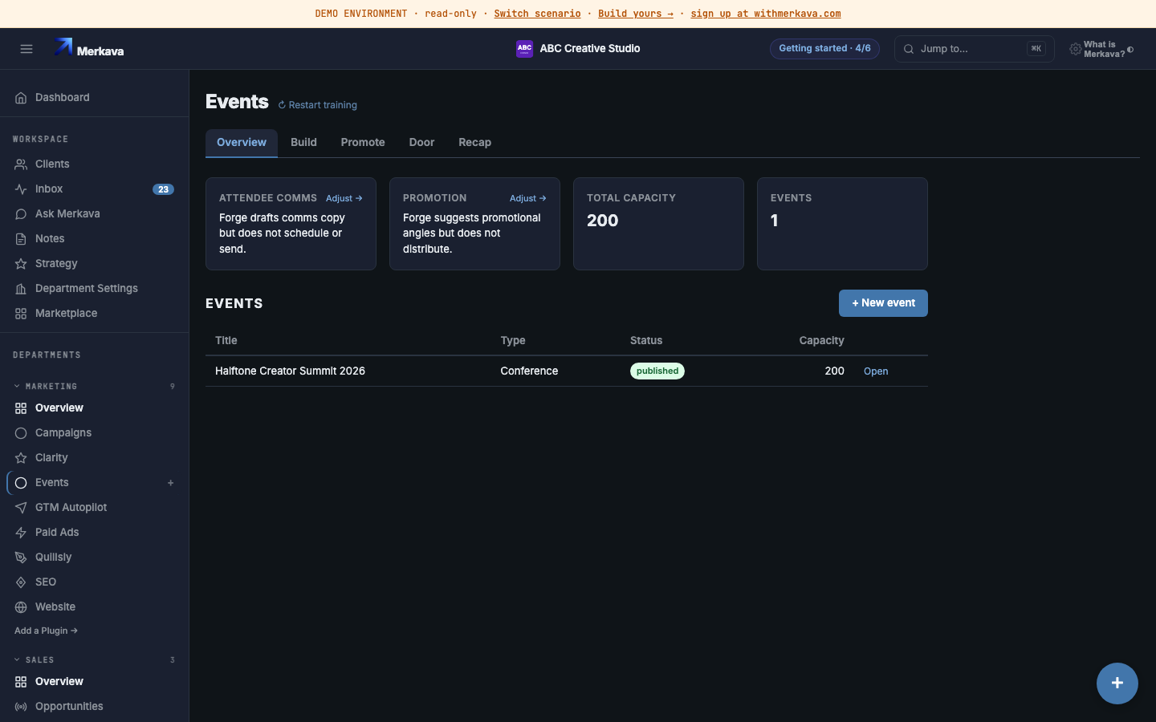Click the Campaigns circle icon
The height and width of the screenshot is (722, 1156).
tap(21, 433)
